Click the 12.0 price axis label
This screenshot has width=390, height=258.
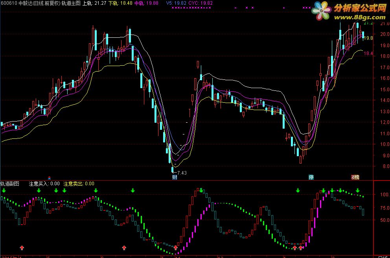tap(385, 122)
